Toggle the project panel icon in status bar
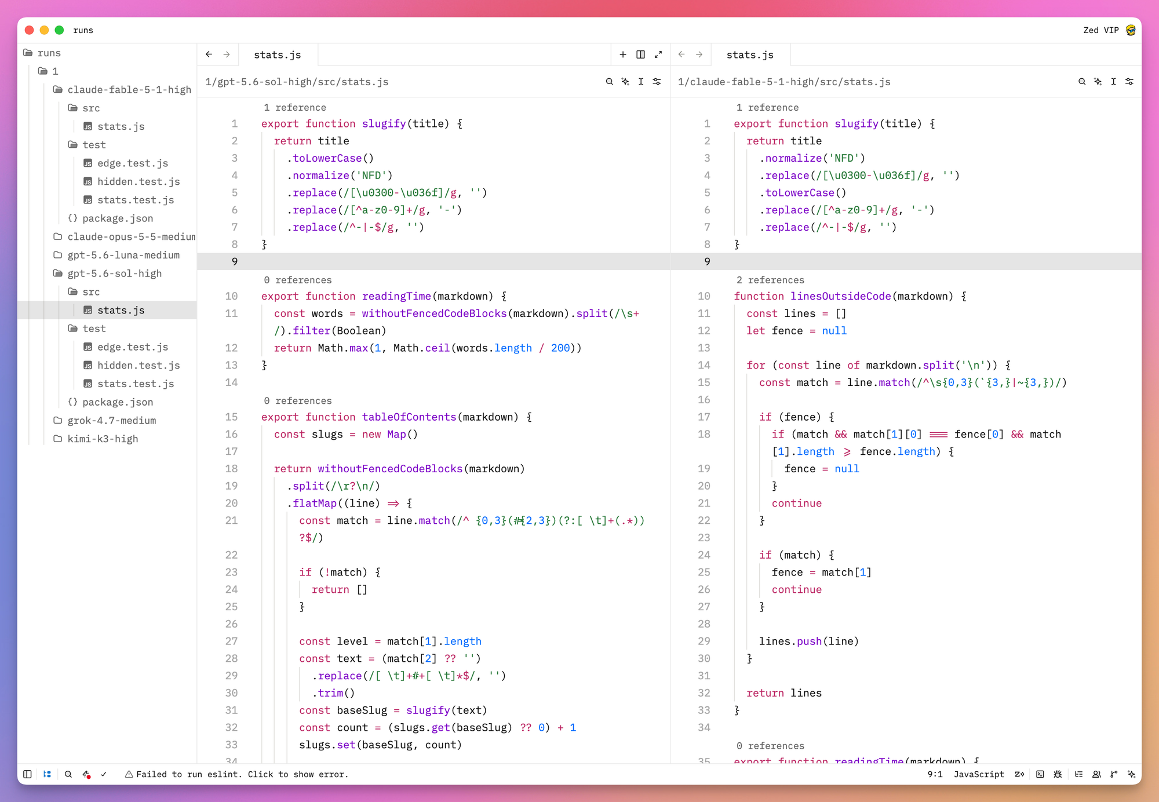1159x802 pixels. pyautogui.click(x=48, y=774)
